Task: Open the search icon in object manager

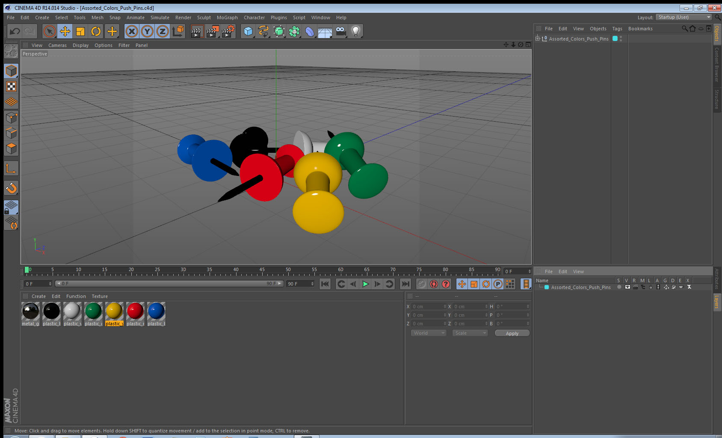Action: pos(684,29)
